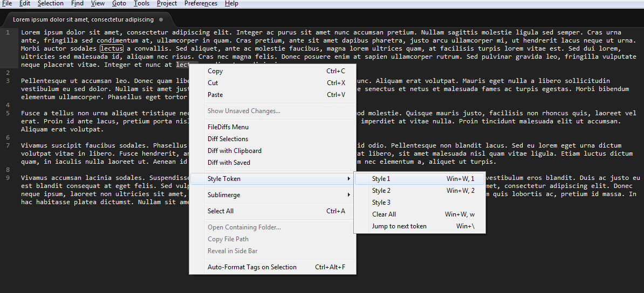
Task: Click line number 3 in gutter
Action: [x=8, y=81]
